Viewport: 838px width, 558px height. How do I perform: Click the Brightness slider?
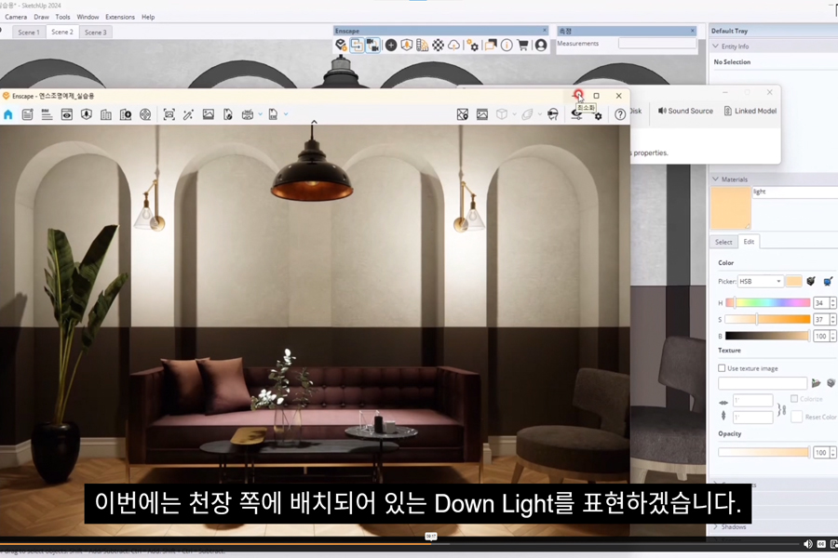(767, 336)
